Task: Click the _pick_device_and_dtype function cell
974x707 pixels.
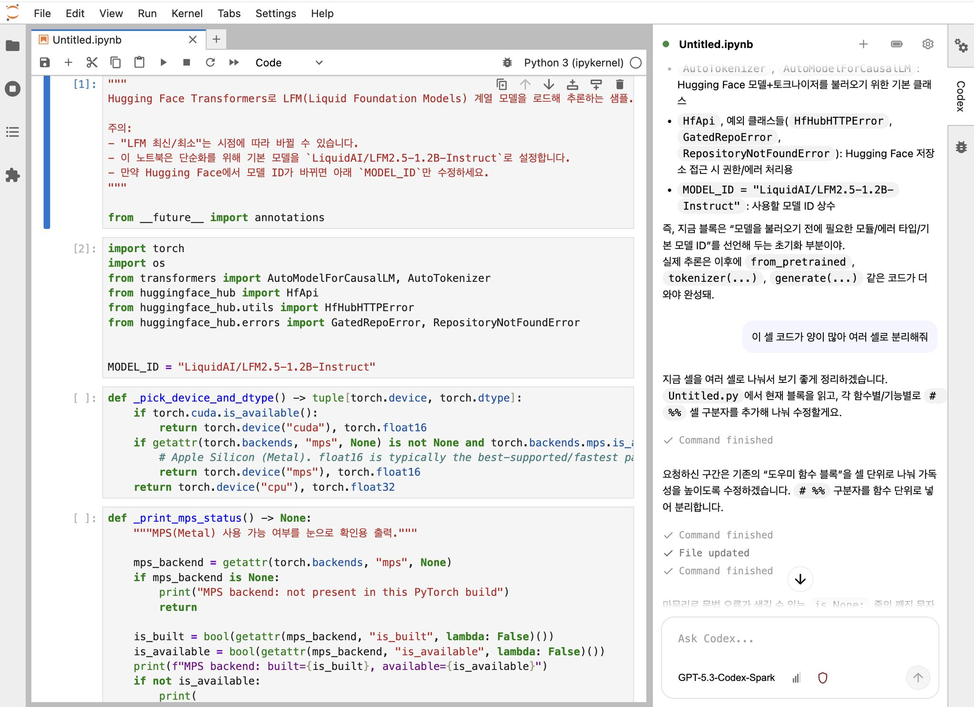Action: coord(368,442)
